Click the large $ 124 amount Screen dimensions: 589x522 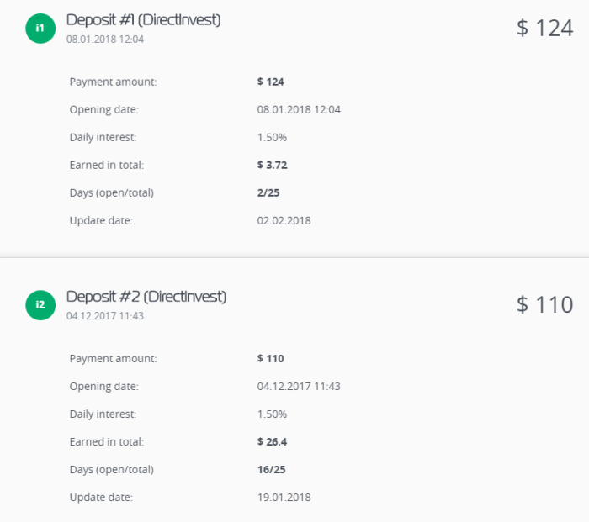click(544, 28)
